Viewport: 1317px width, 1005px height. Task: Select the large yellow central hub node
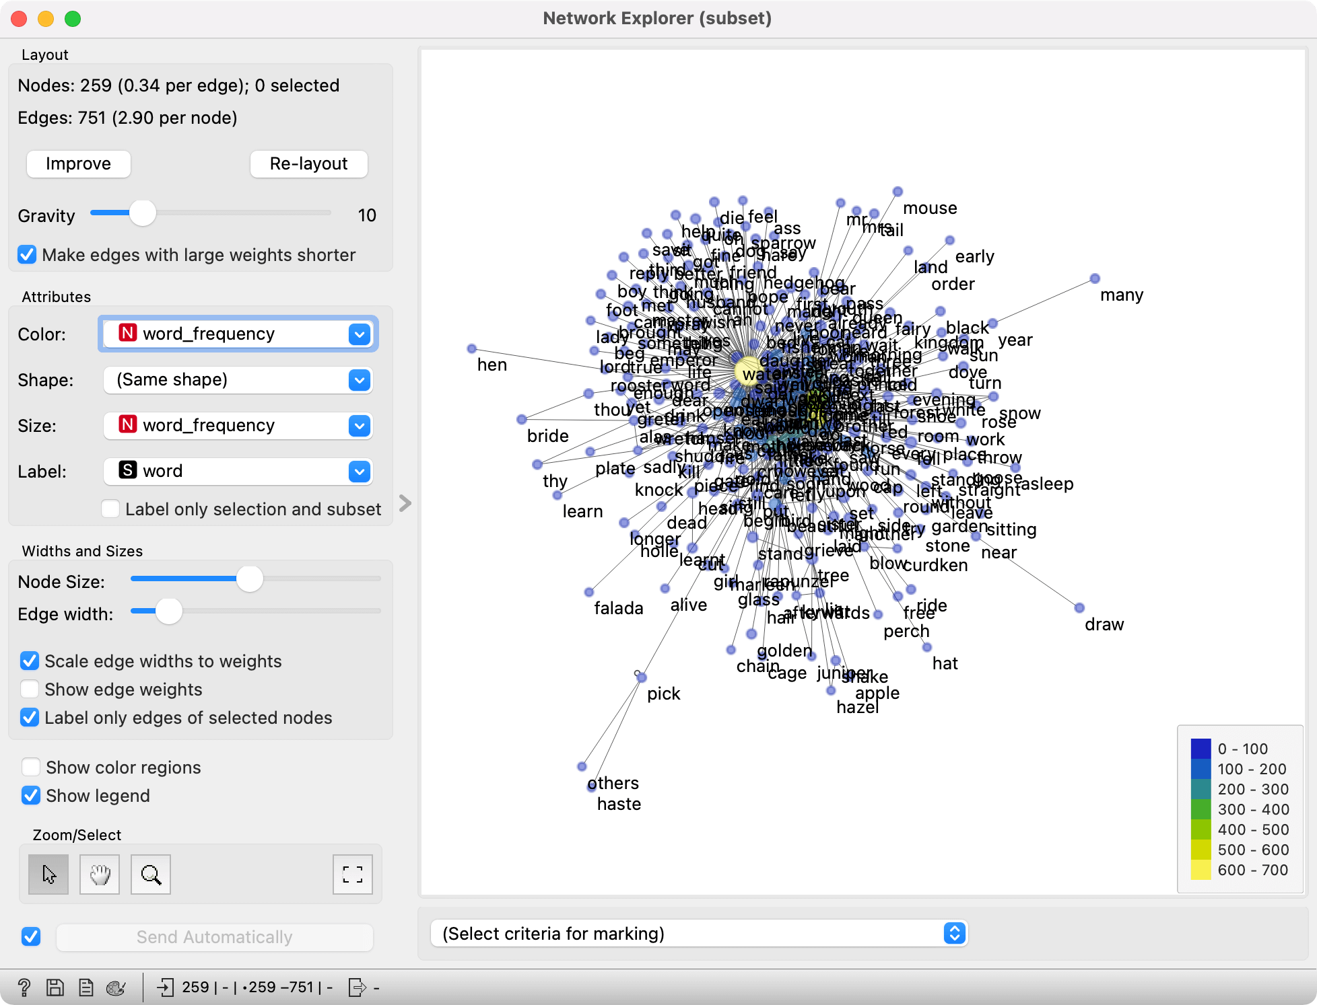(x=749, y=371)
